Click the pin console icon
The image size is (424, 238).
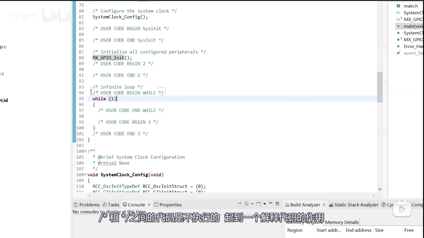240,204
